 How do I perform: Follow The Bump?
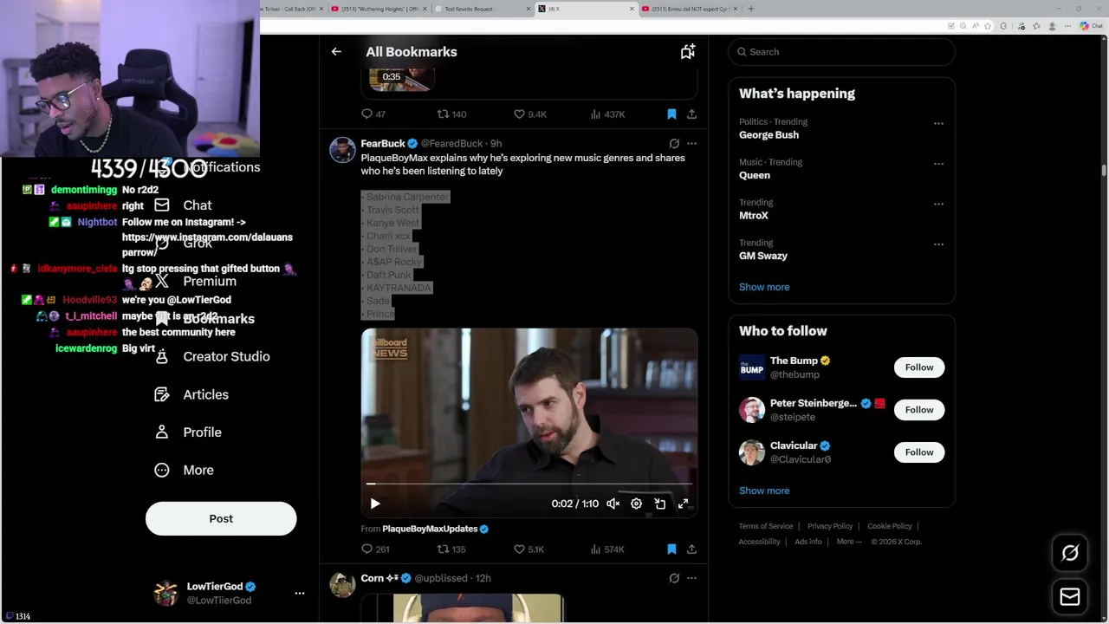(919, 367)
